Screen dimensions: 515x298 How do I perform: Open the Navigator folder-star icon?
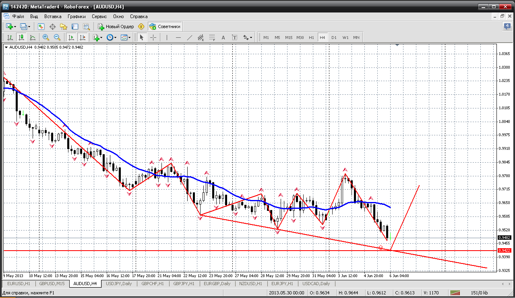click(x=64, y=27)
